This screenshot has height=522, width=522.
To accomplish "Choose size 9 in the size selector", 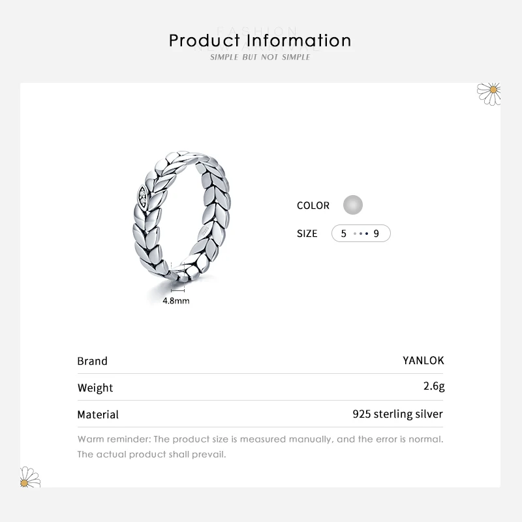I will click(x=376, y=234).
